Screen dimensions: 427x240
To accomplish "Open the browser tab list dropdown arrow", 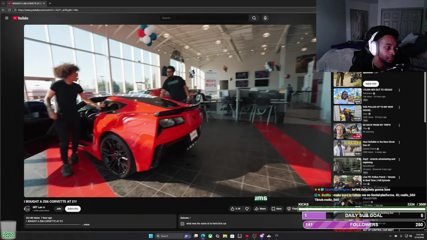I will coord(3,3).
